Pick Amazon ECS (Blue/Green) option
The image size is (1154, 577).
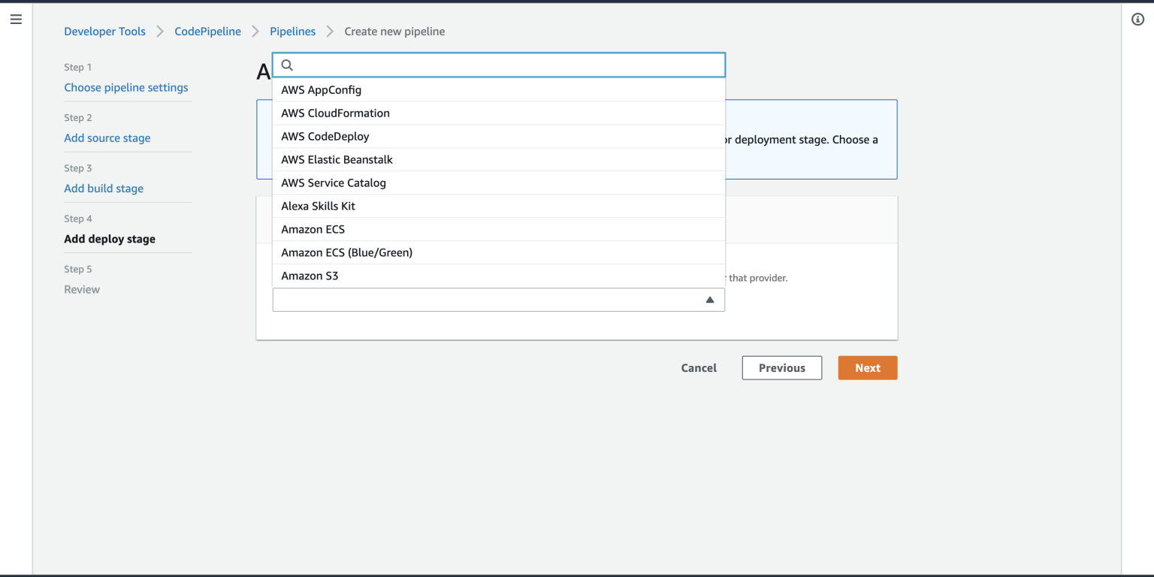click(346, 252)
